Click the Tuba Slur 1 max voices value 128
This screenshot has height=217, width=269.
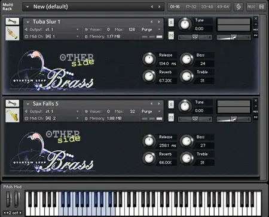point(132,30)
